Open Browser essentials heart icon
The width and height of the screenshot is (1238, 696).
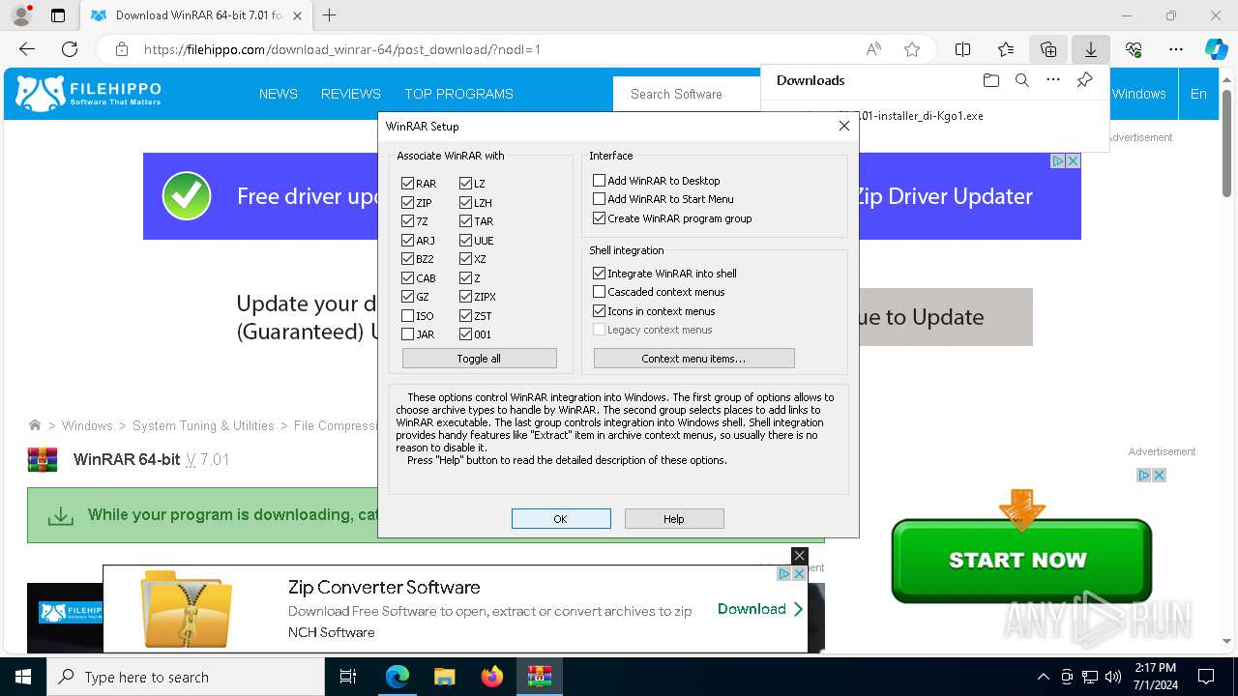[1134, 49]
